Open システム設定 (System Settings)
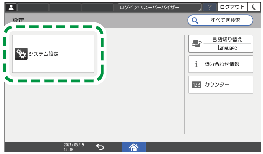Image resolution: width=263 pixels, height=154 pixels. point(53,54)
